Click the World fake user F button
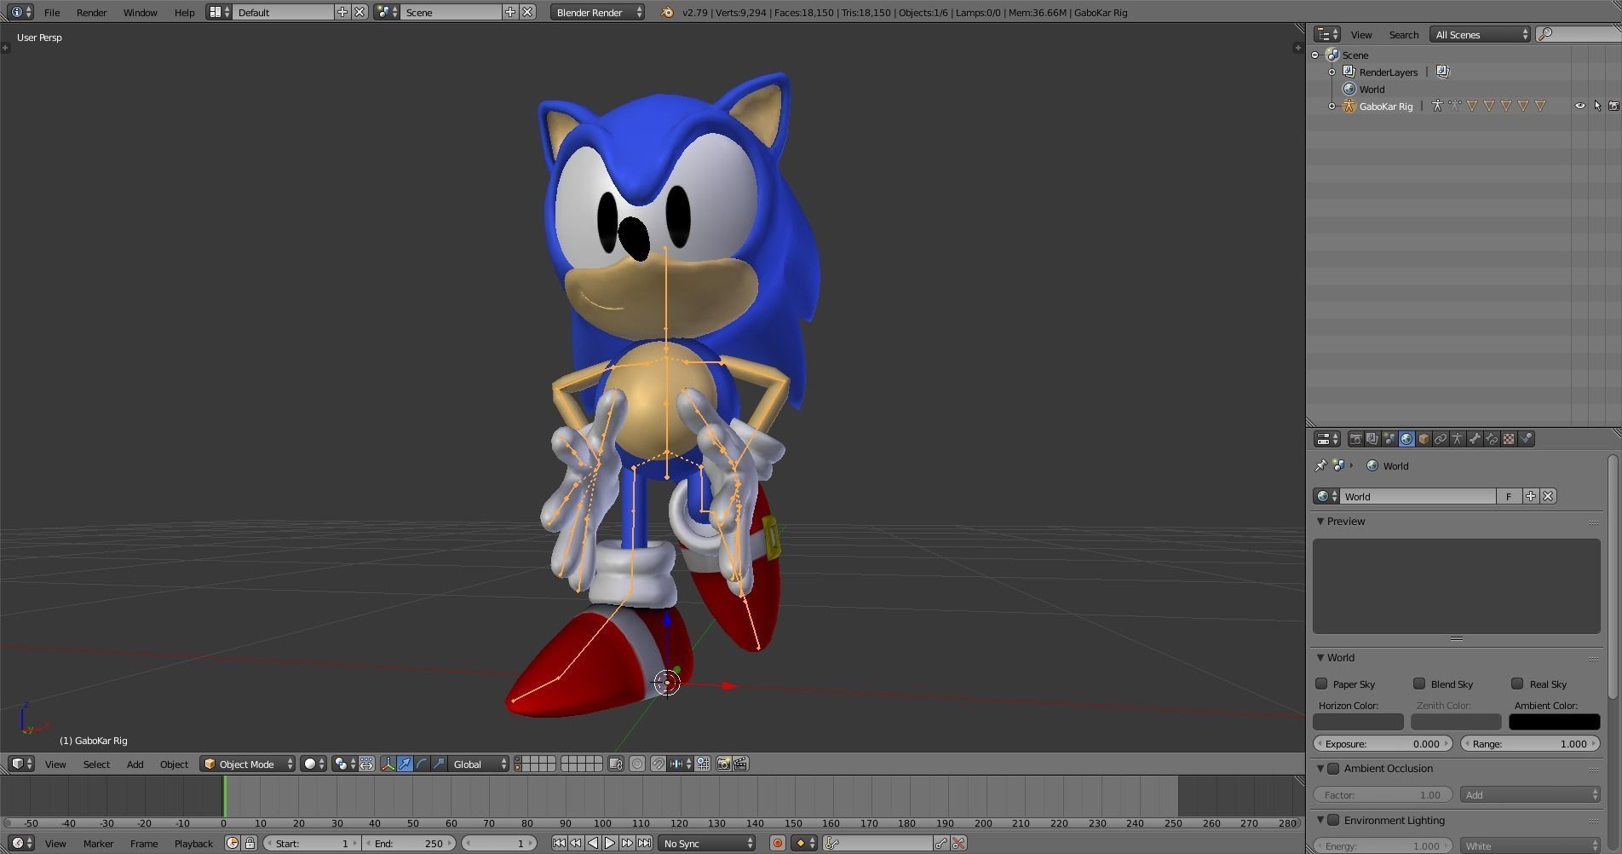Screen dimensions: 1622x854 [1509, 496]
